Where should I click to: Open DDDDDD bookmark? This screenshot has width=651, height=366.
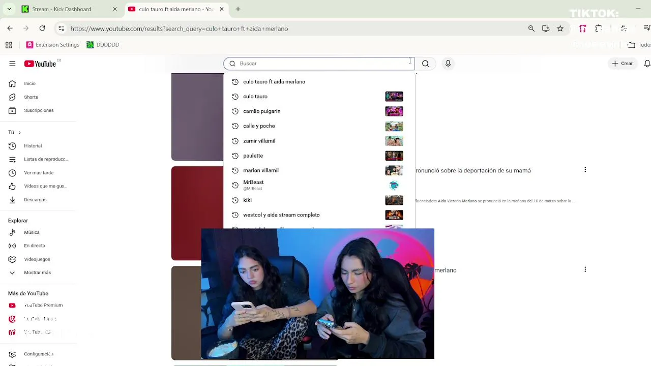[103, 45]
